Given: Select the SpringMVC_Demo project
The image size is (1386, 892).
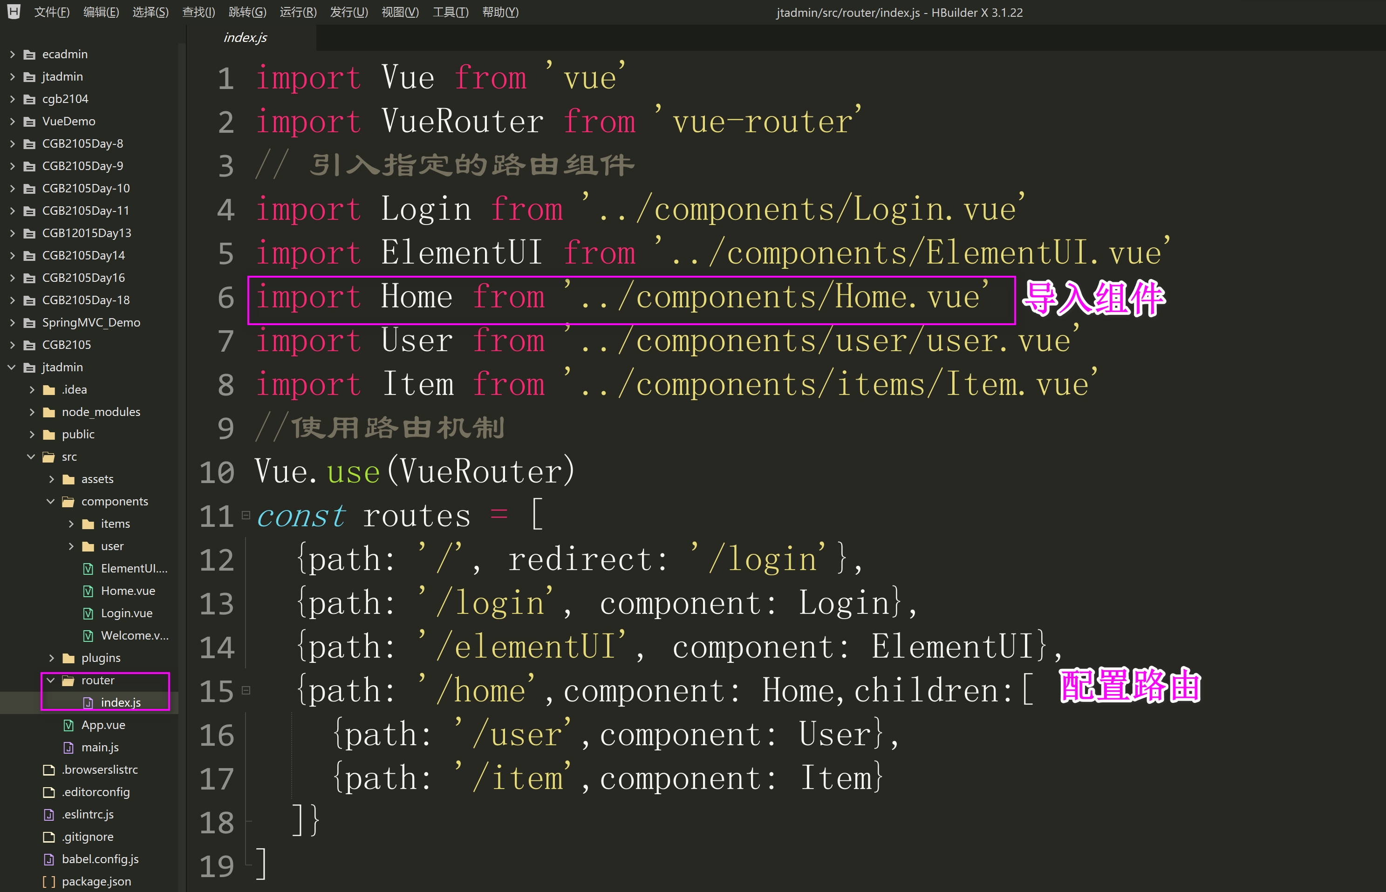Looking at the screenshot, I should pos(91,323).
